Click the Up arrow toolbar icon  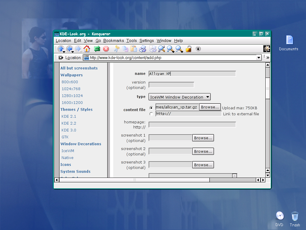[x=61, y=49]
